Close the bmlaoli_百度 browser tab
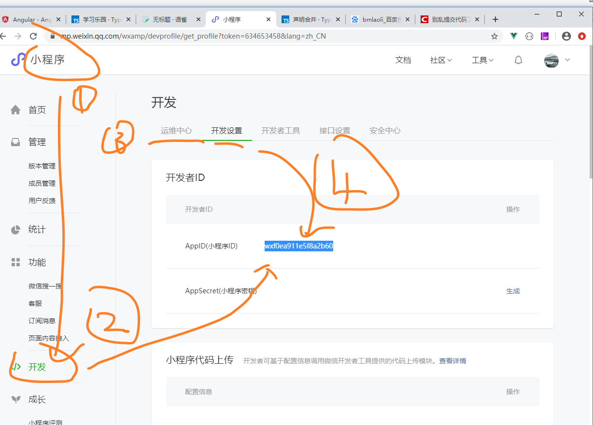The image size is (593, 425). (408, 19)
